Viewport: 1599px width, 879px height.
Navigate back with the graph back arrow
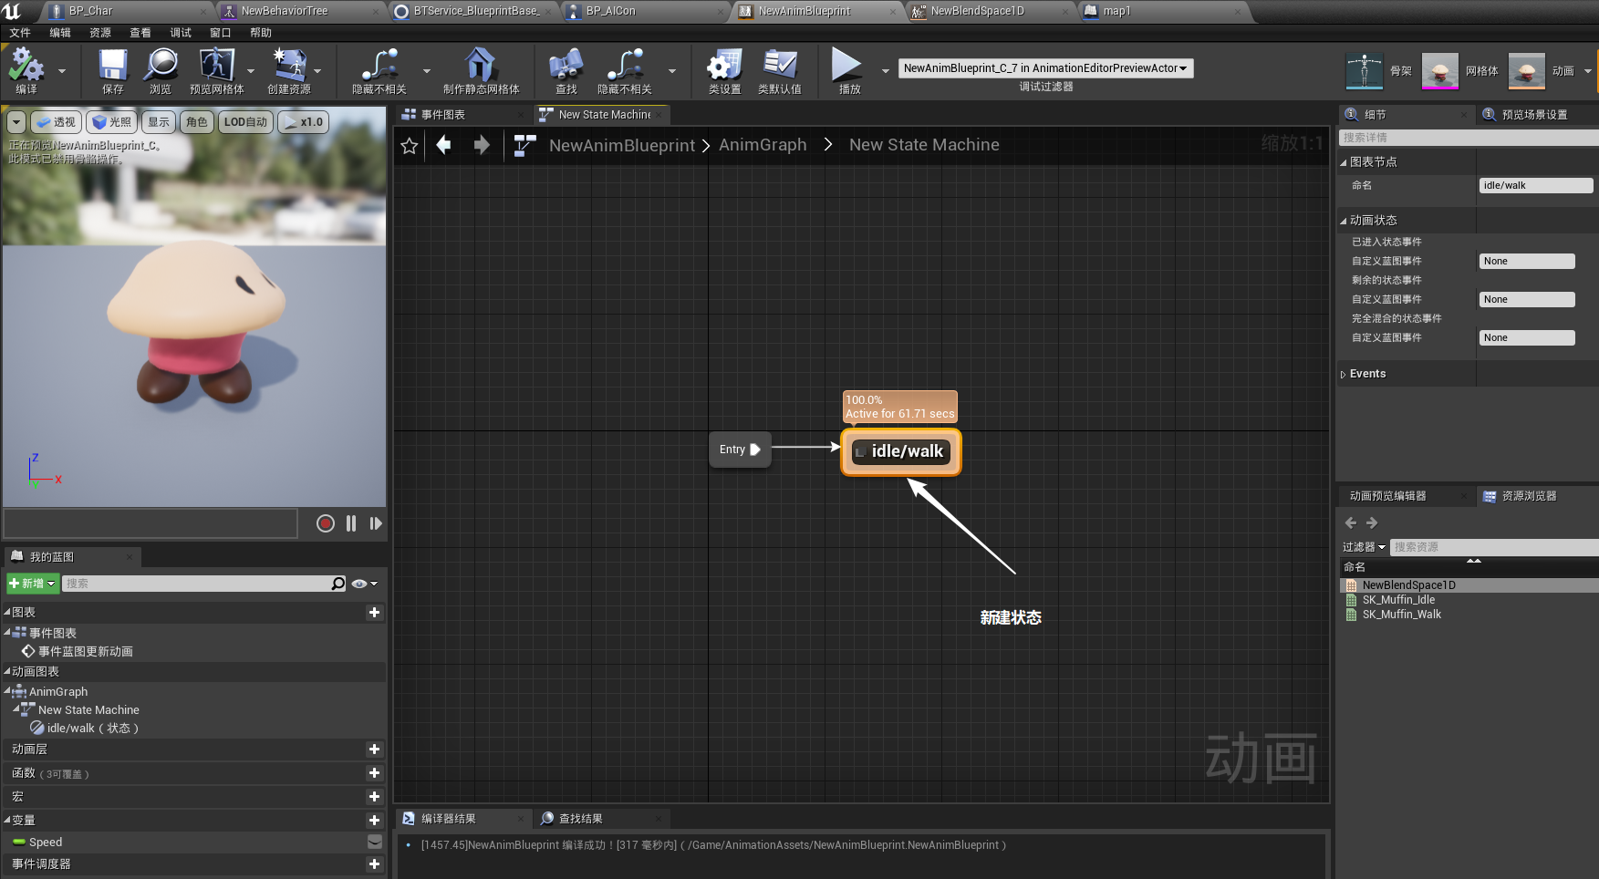[443, 145]
